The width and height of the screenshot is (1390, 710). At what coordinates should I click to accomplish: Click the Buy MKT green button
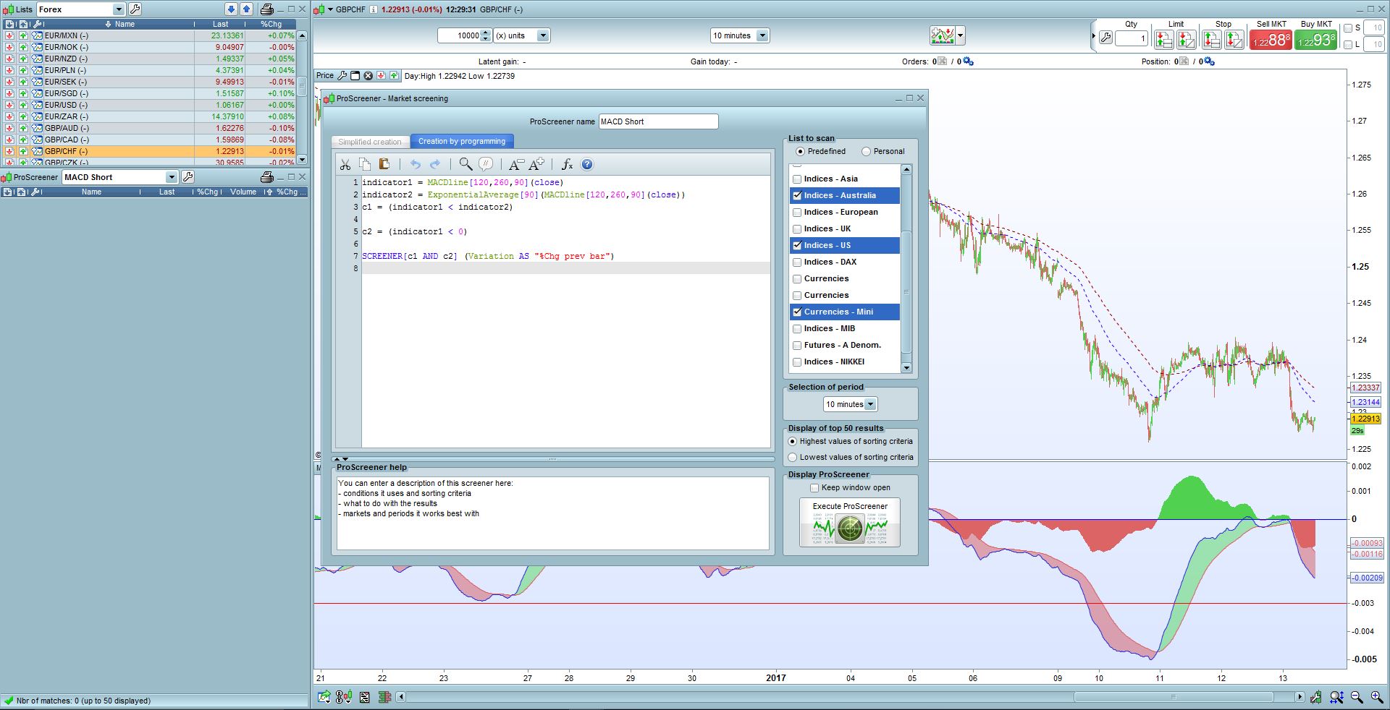tap(1315, 40)
